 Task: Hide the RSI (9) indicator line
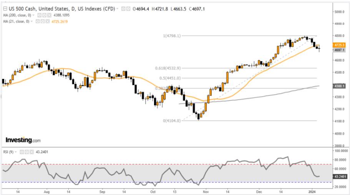point(22,152)
